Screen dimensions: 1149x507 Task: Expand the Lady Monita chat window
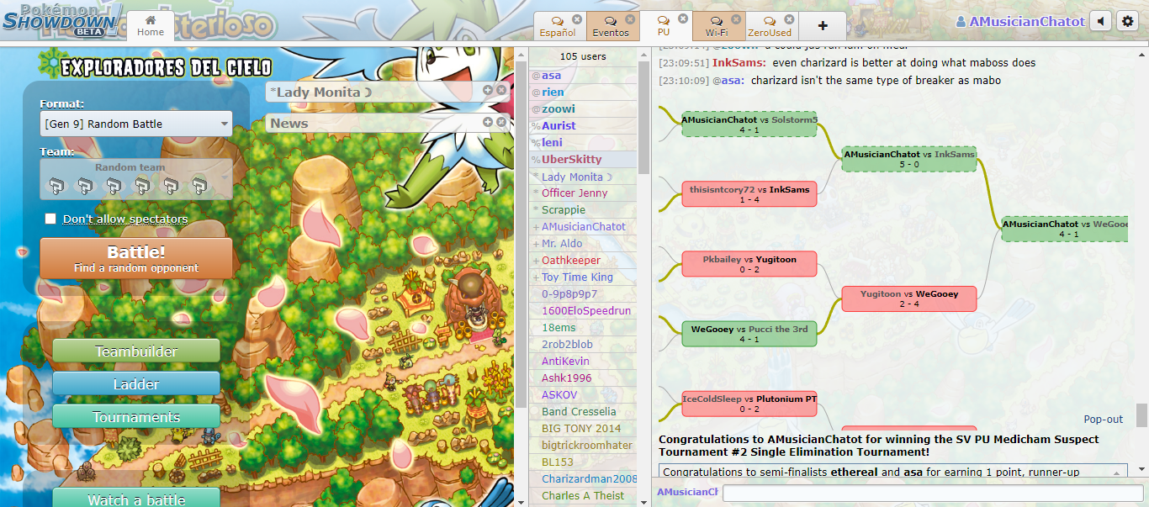(488, 90)
